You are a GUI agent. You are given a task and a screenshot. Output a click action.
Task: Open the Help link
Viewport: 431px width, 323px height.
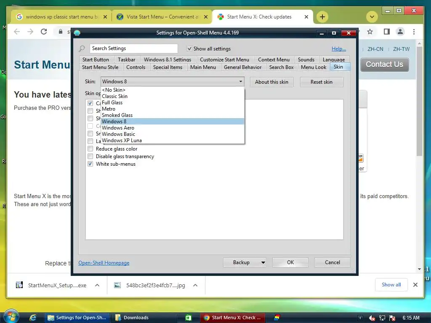coord(339,49)
